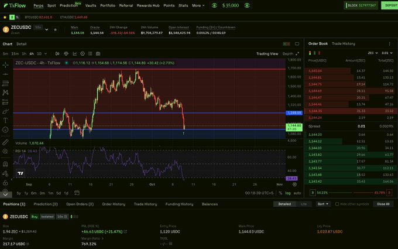Screen dimensions: 398x249
Task: Open ZEC unit dropdown in order book
Action: tap(373, 53)
